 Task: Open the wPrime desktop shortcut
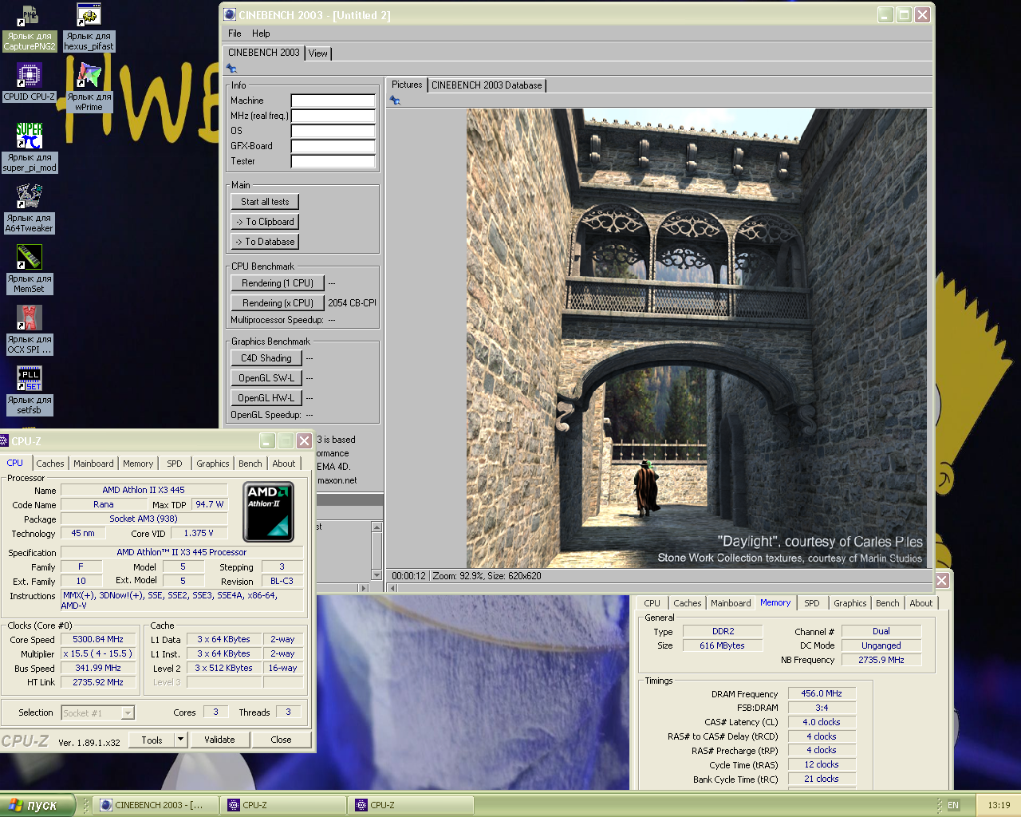[x=89, y=88]
